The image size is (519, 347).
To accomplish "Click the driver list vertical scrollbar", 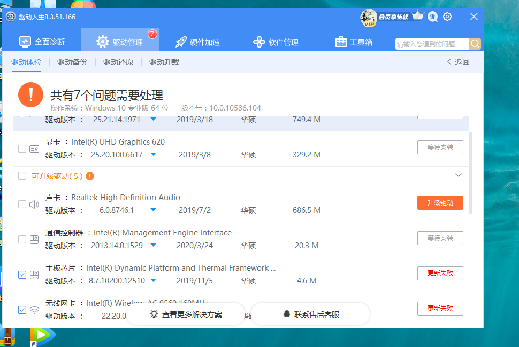I will (x=471, y=173).
